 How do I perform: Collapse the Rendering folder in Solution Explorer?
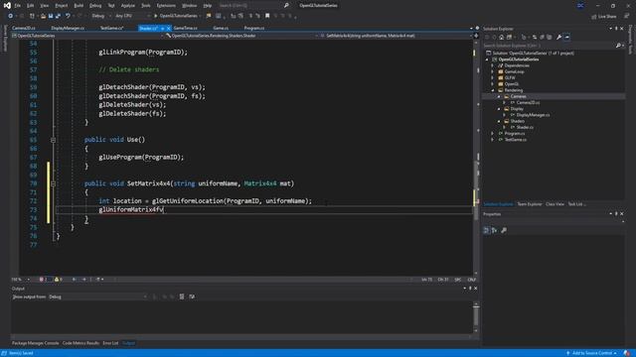click(x=493, y=90)
